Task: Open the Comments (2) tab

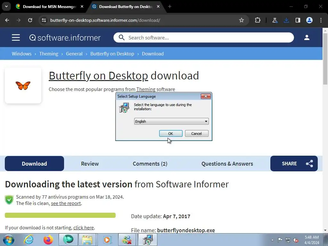Action: (150, 164)
